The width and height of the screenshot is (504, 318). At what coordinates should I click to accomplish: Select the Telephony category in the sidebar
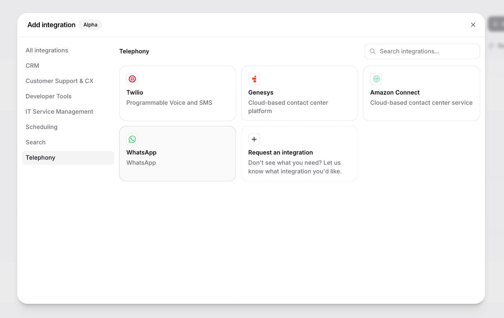(x=68, y=158)
